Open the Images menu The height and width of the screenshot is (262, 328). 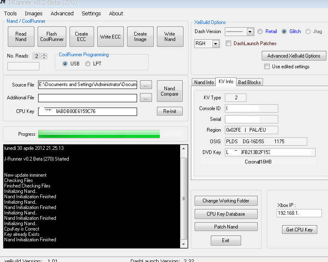pyautogui.click(x=34, y=14)
